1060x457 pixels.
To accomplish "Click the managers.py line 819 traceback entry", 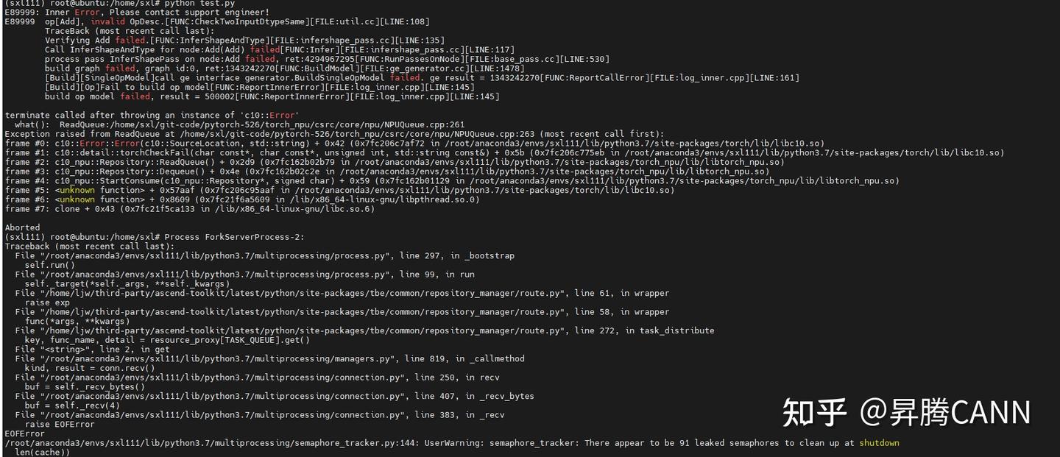I will coord(269,359).
